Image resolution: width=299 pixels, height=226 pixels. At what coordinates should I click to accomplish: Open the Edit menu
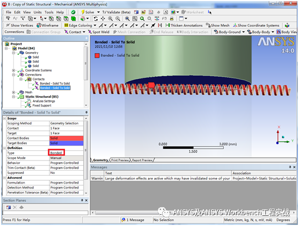[x=17, y=12]
